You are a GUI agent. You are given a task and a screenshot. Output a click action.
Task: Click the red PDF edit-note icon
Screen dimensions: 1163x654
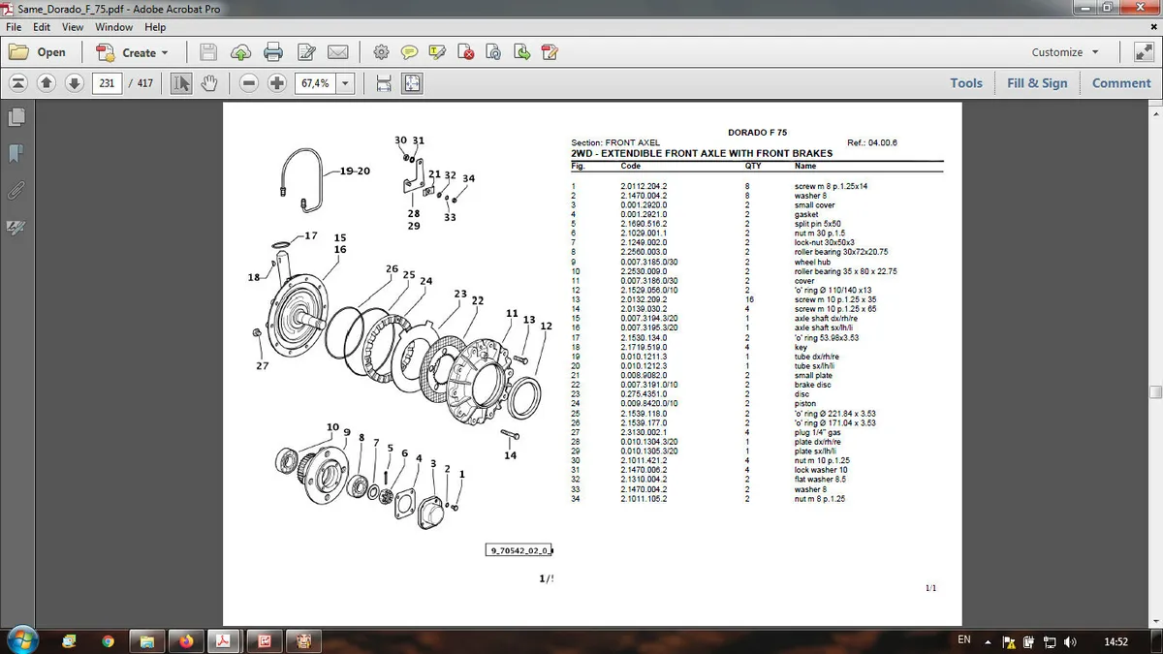(x=550, y=52)
